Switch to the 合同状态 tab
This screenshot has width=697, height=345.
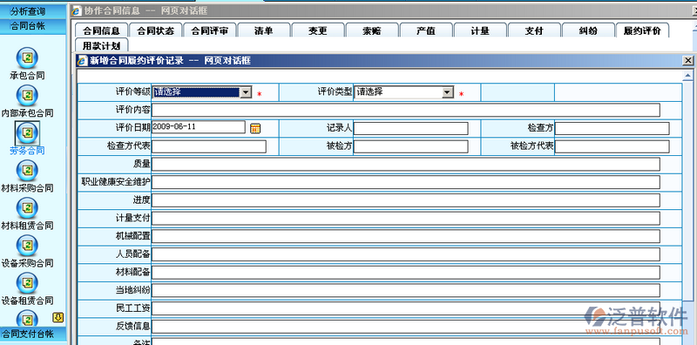(156, 30)
